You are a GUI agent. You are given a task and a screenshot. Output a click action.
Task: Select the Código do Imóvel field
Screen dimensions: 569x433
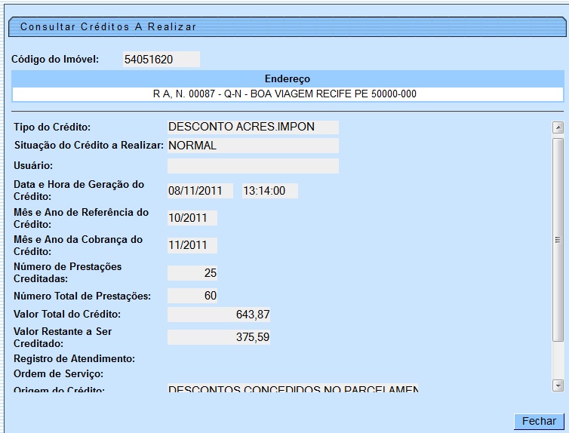pyautogui.click(x=161, y=60)
